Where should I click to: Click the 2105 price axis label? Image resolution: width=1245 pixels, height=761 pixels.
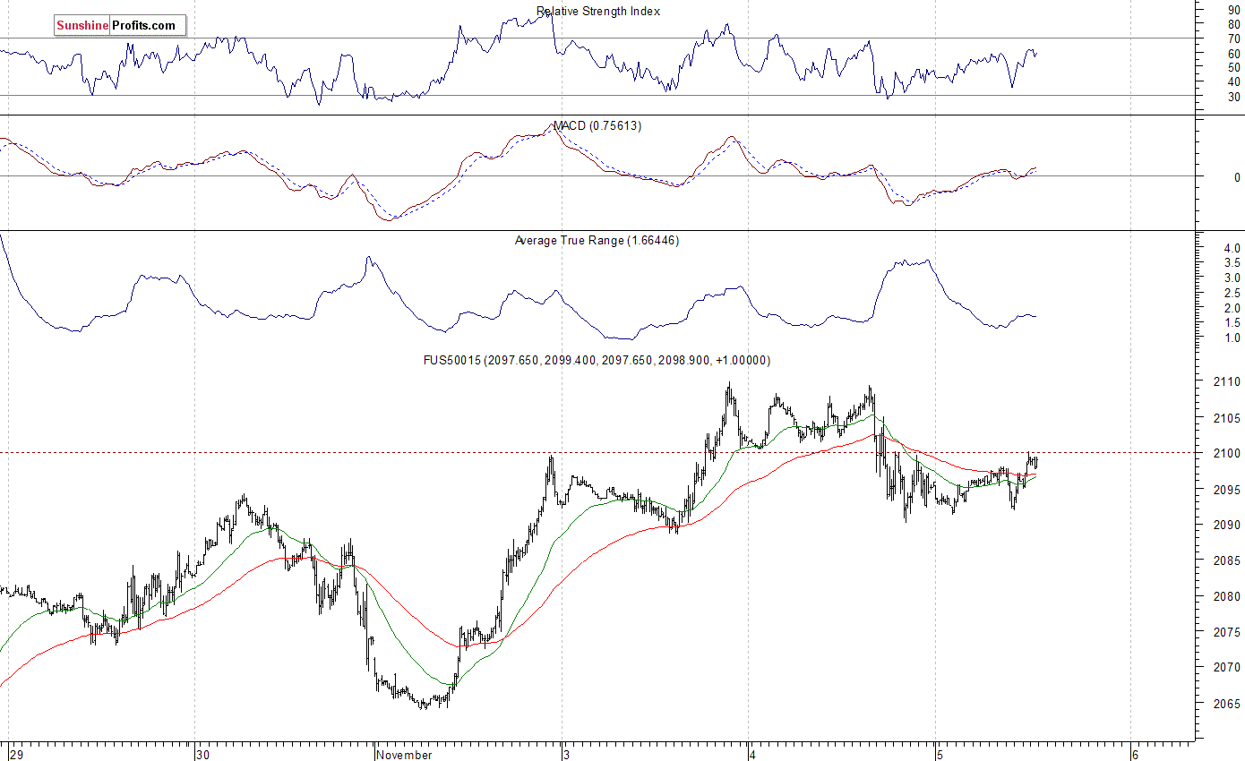[x=1226, y=417]
